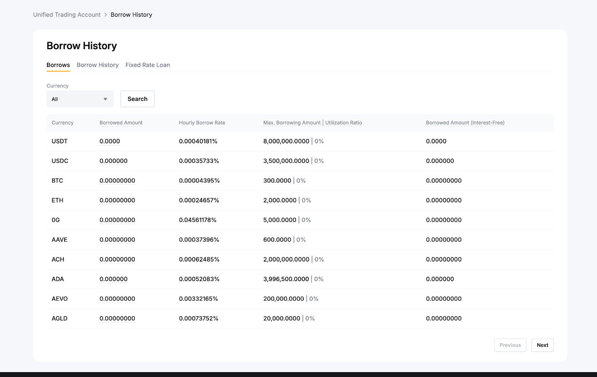Open the Currency dropdown set to All
This screenshot has width=597, height=377.
pos(79,99)
